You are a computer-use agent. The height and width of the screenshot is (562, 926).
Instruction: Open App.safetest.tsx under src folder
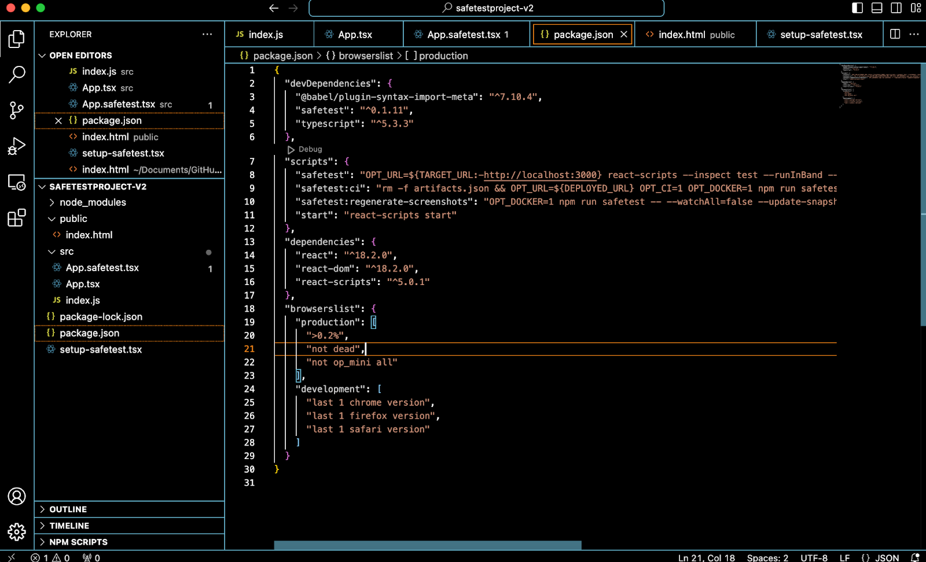[130, 268]
